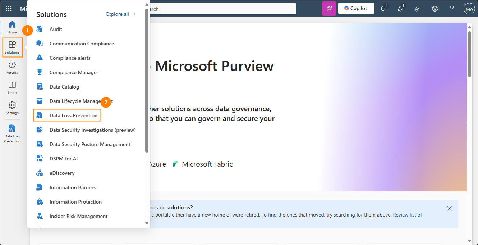
Task: Click the Data Lifecycle Management archive icon
Action: 40,101
